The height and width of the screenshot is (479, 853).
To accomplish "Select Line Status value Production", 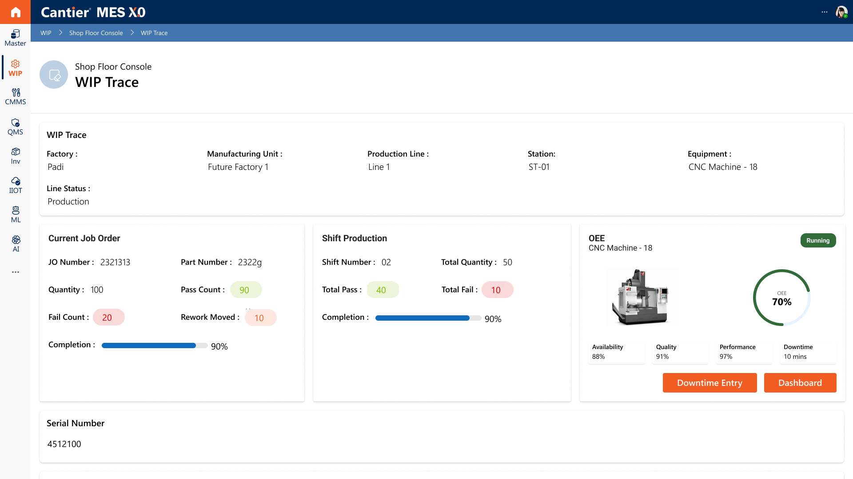I will [68, 201].
